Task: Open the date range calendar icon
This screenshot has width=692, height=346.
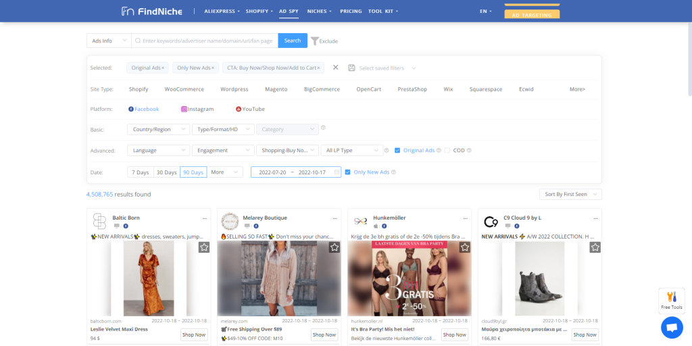Action: 337,172
